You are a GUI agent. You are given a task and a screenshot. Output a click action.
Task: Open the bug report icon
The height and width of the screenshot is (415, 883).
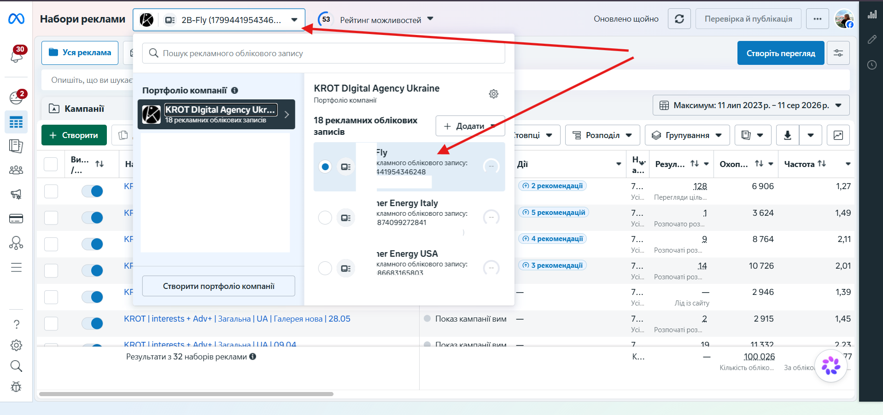coord(17,387)
